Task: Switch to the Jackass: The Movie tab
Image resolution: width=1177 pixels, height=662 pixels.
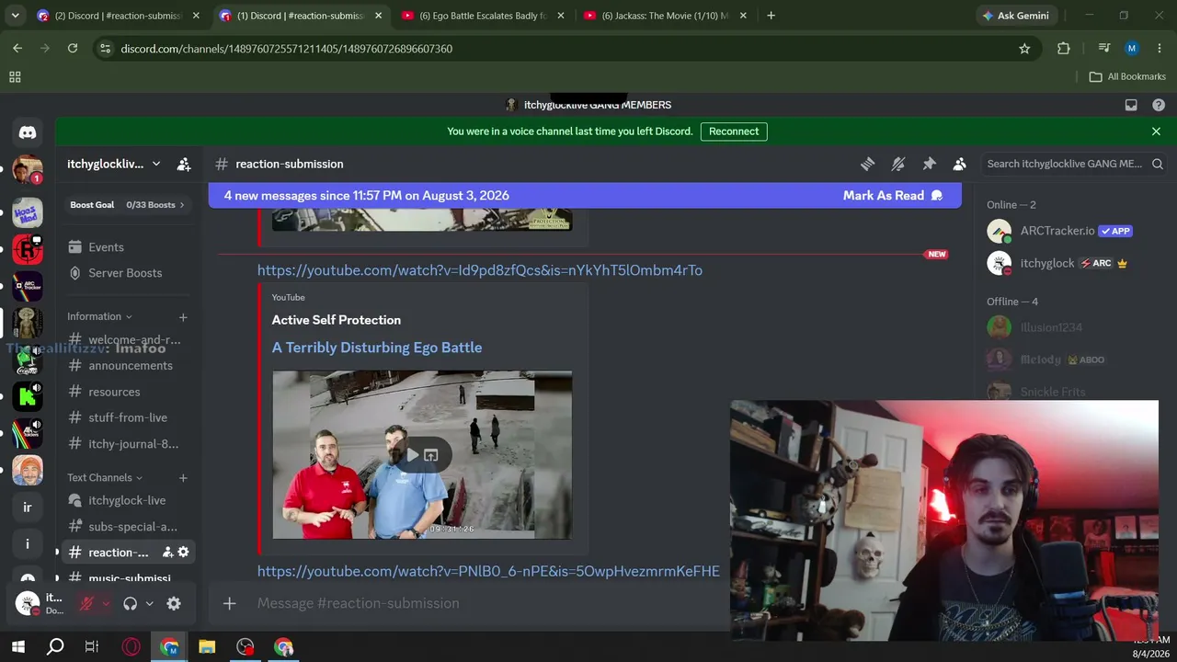Action: click(x=665, y=16)
